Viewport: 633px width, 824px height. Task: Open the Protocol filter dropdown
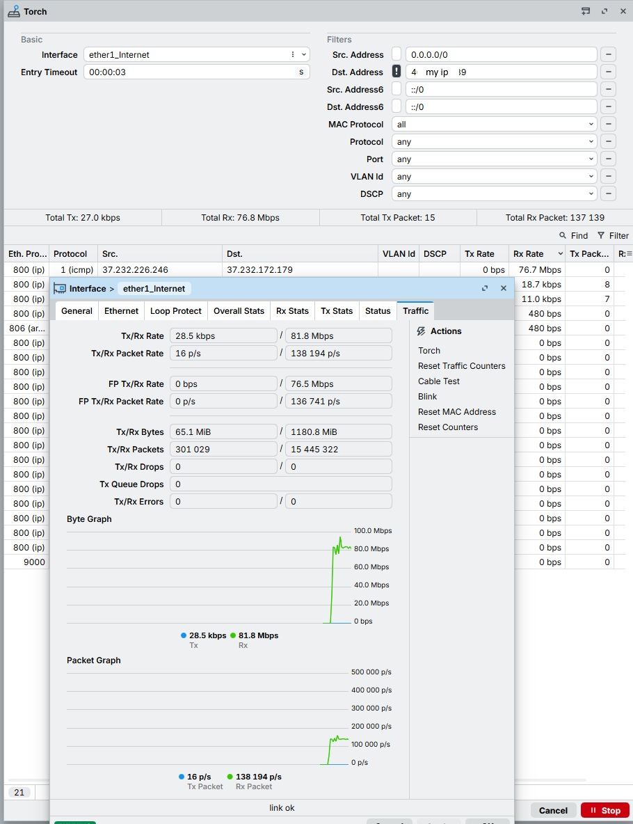tap(495, 141)
